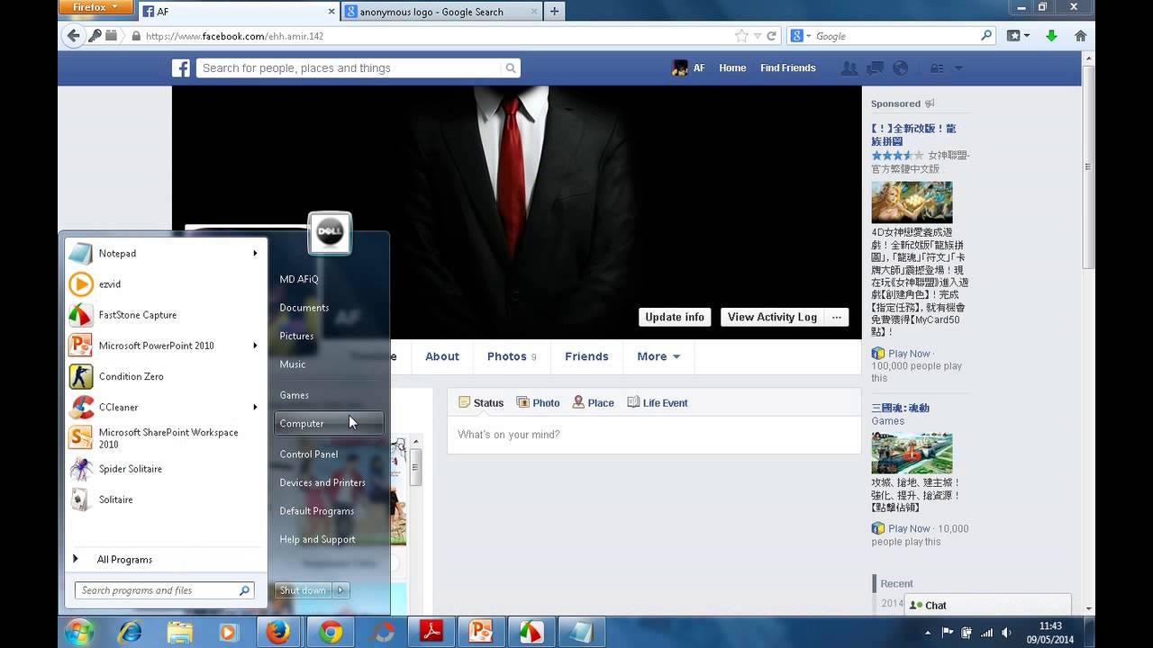Open Windows Explorer folder in taskbar
Viewport: 1153px width, 648px height.
[180, 633]
